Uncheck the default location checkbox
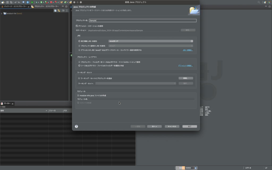Image resolution: width=272 pixels, height=170 pixels. [x=77, y=26]
